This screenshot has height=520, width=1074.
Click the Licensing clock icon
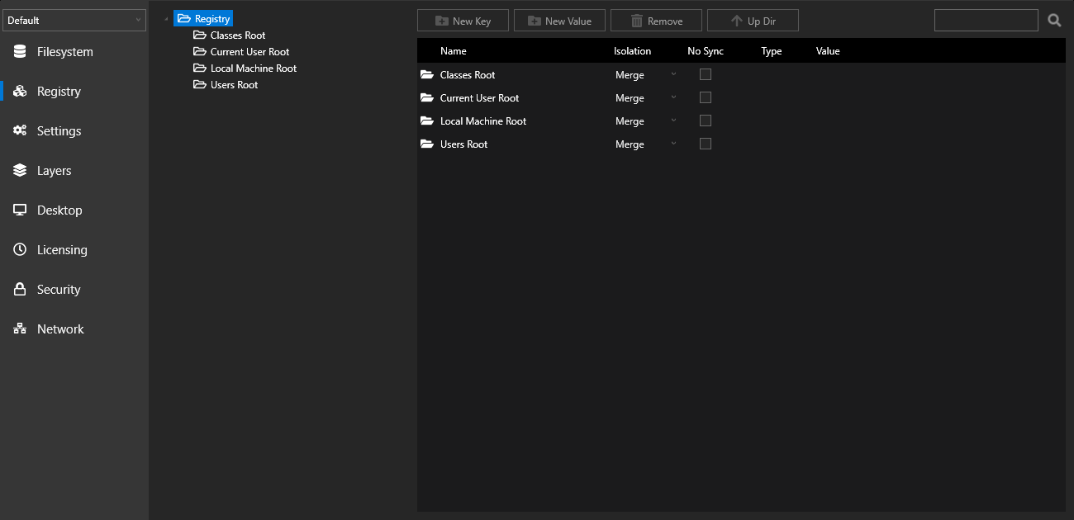click(x=20, y=250)
